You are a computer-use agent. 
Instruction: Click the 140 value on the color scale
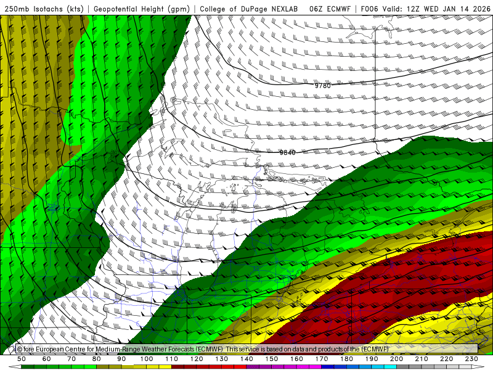pos(246,359)
